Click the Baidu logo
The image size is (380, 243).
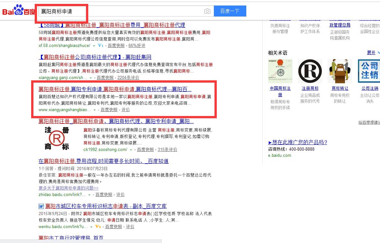click(x=19, y=10)
